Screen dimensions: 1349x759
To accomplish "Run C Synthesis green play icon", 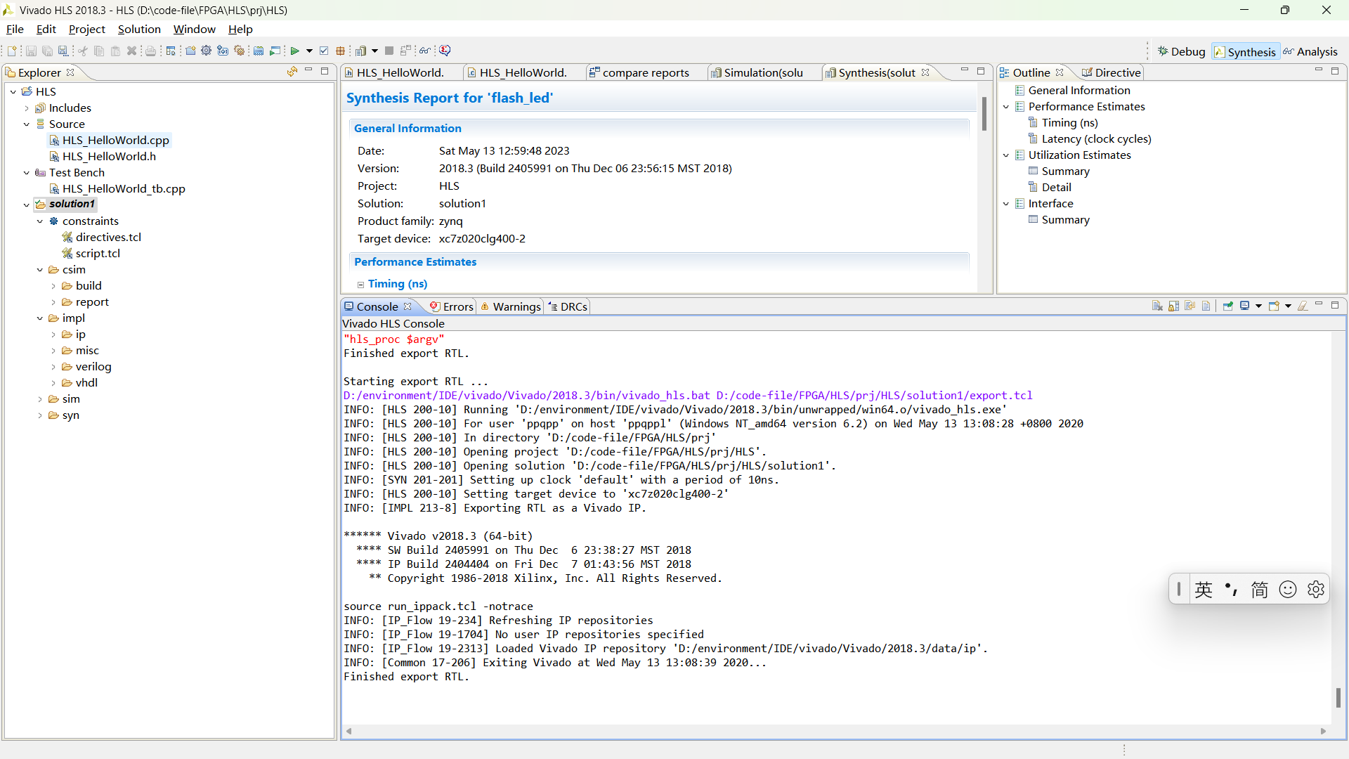I will pos(294,51).
